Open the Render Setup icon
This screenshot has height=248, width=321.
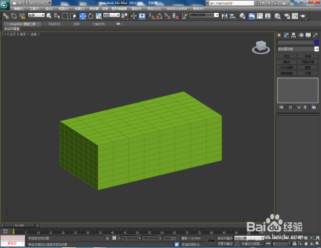[287, 16]
